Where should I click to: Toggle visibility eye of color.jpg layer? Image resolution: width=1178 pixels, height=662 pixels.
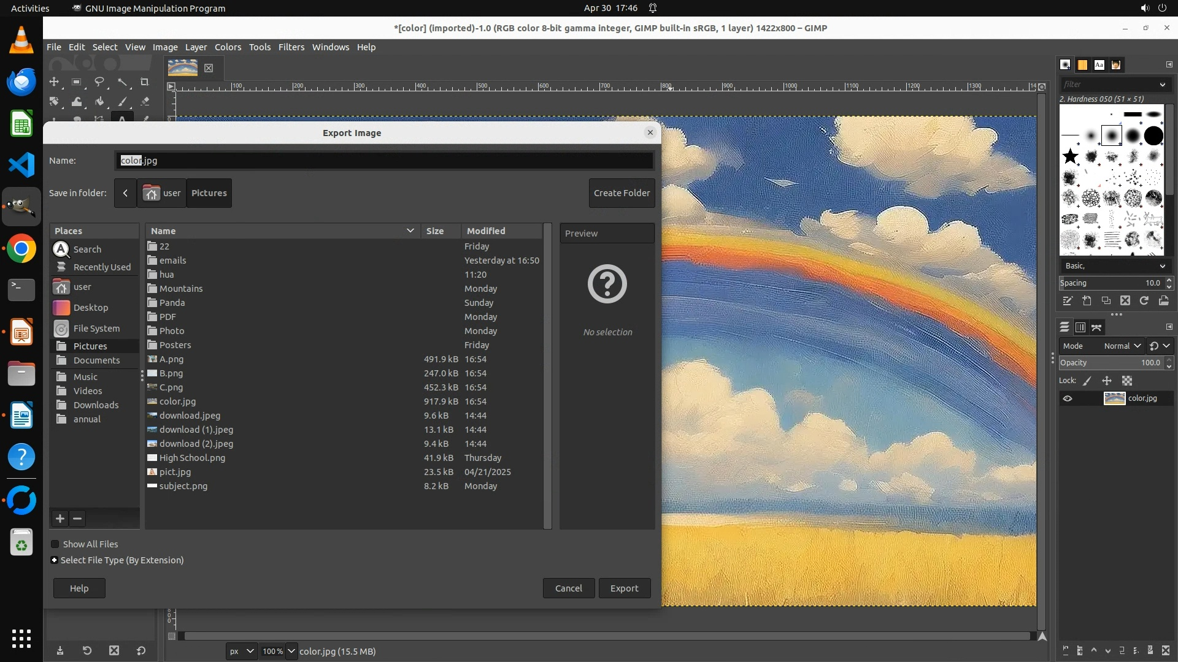(x=1068, y=398)
